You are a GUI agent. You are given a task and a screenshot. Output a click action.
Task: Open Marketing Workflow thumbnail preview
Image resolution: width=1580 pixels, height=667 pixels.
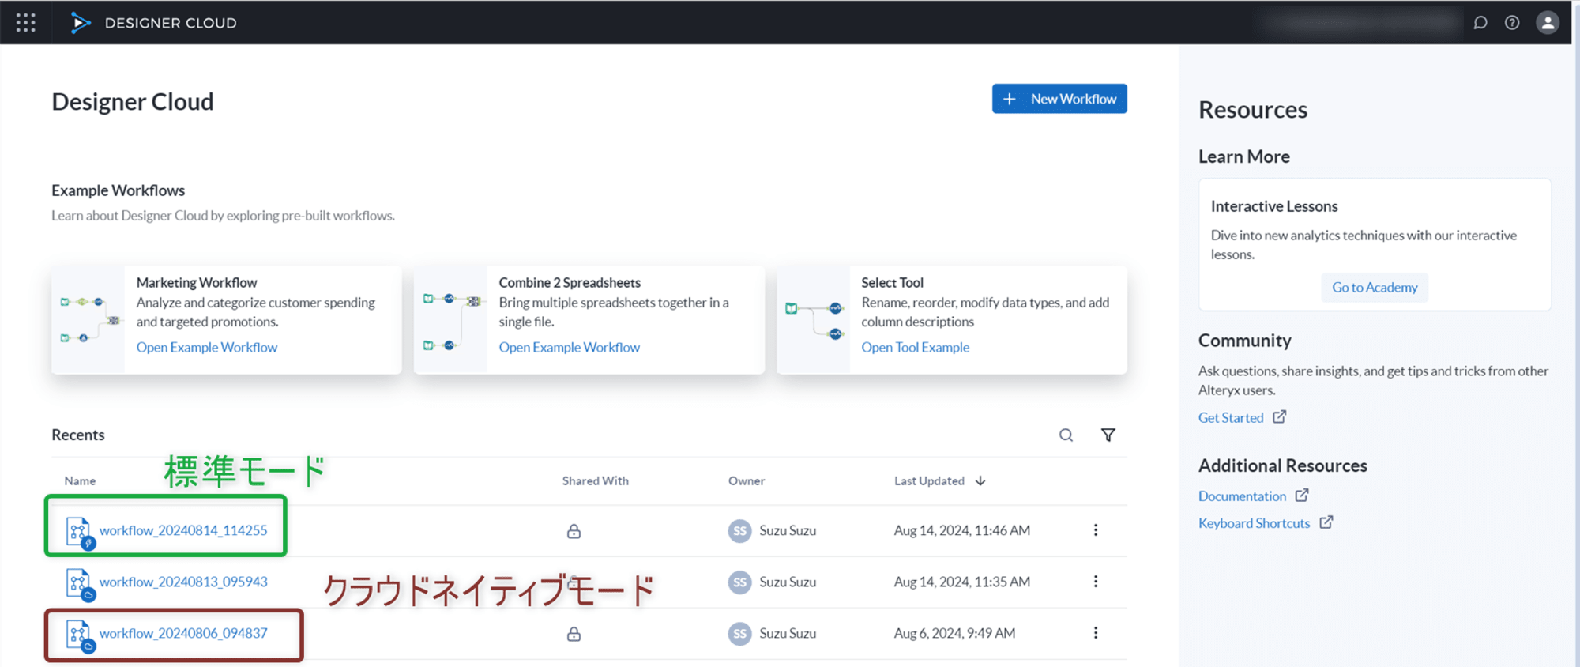coord(88,320)
